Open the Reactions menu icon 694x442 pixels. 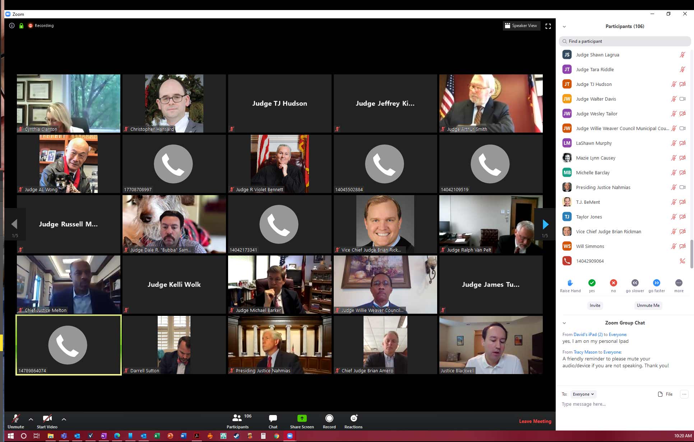(x=353, y=418)
